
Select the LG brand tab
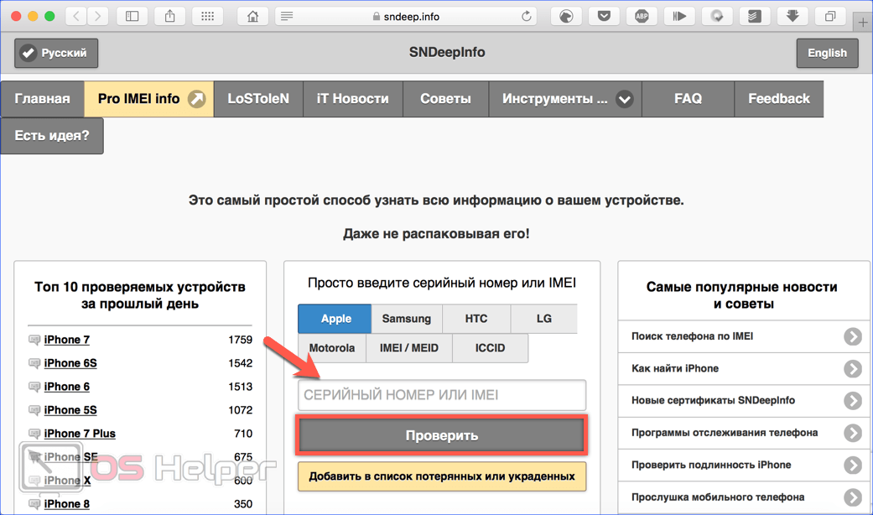pyautogui.click(x=544, y=319)
